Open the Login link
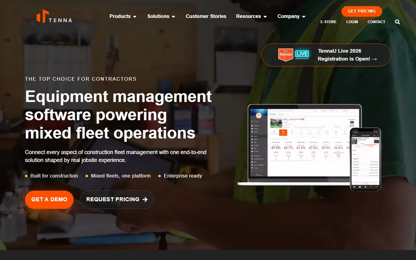The width and height of the screenshot is (416, 260). point(352,22)
